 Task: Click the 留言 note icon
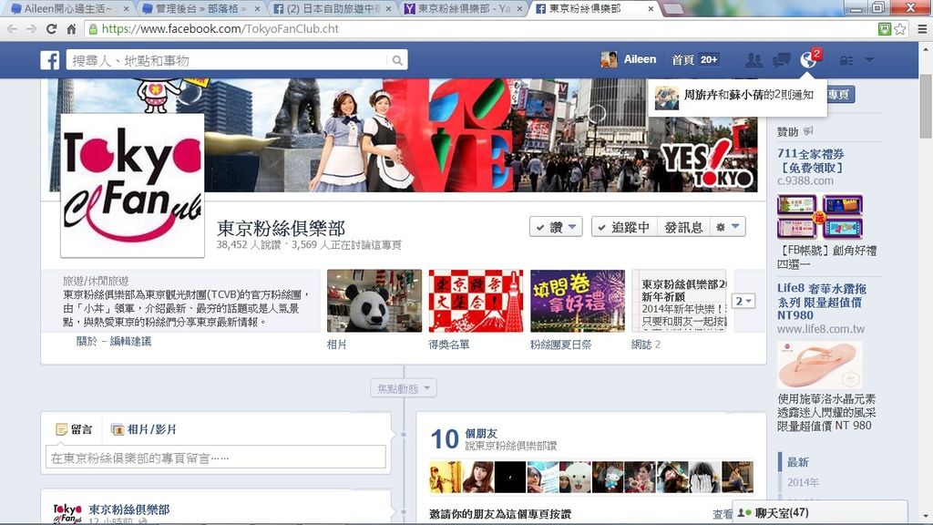pos(61,429)
